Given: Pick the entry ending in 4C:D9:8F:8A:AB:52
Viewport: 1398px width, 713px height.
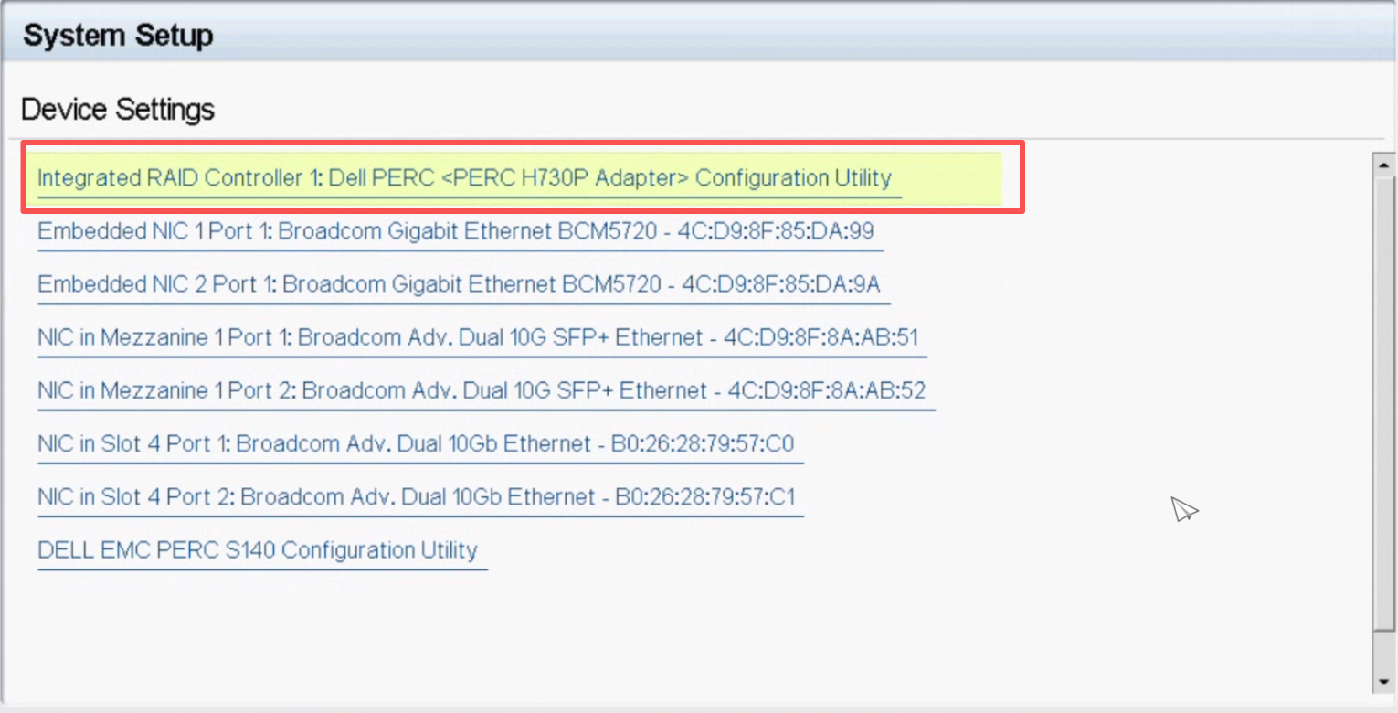Looking at the screenshot, I should click(826, 391).
